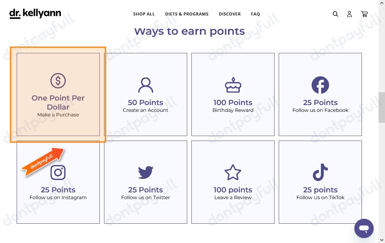385x243 pixels.
Task: Open the shopping cart icon
Action: pyautogui.click(x=364, y=14)
